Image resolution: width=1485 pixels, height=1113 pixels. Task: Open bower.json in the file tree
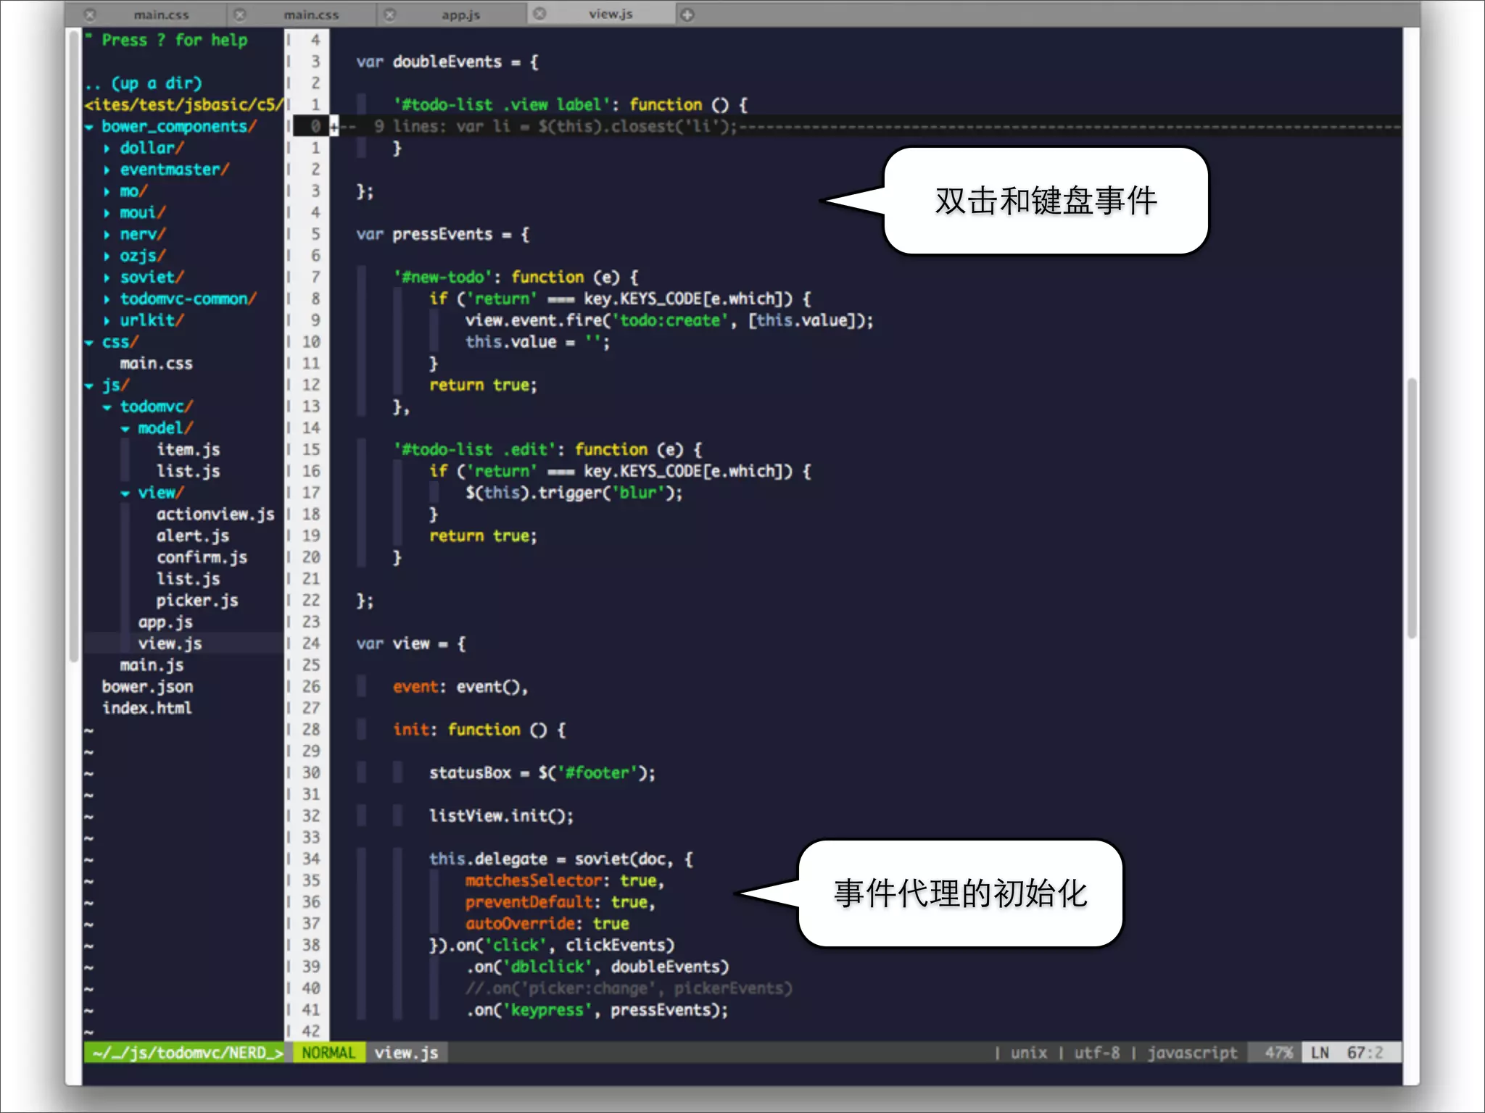[147, 687]
